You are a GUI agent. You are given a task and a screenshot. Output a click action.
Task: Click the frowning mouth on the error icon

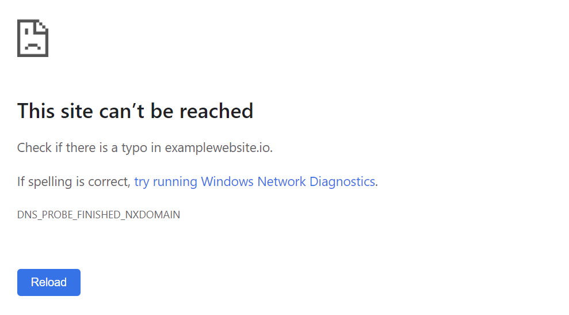(x=33, y=46)
